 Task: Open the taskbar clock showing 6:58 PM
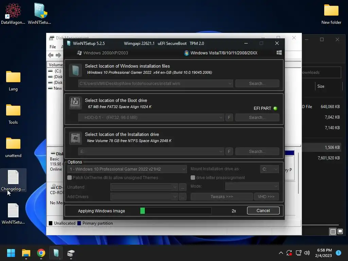click(x=324, y=253)
